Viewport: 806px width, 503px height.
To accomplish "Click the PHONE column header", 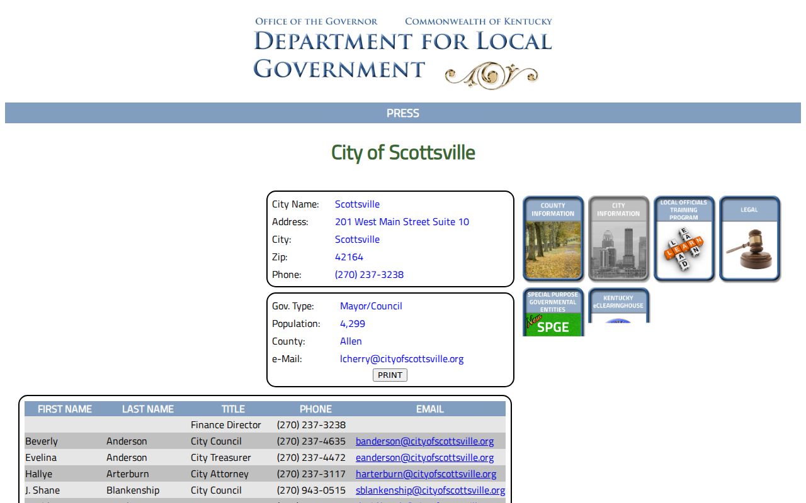I will 315,409.
